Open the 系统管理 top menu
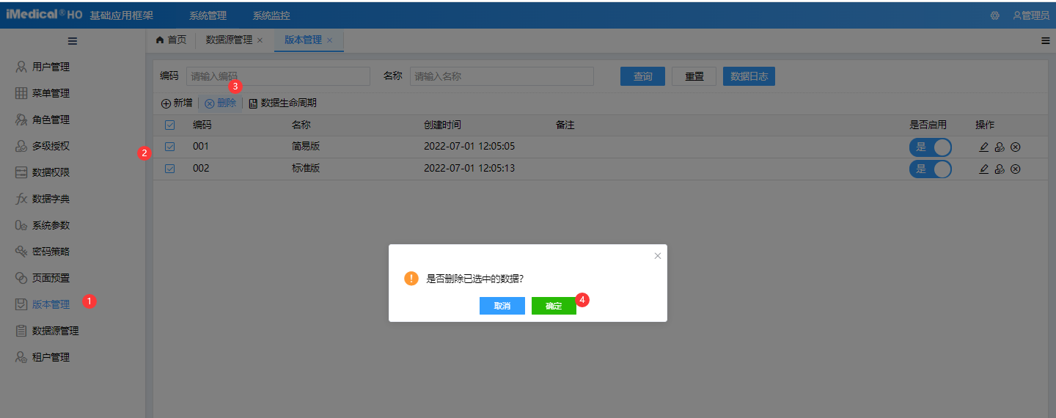Image resolution: width=1056 pixels, height=418 pixels. click(x=208, y=15)
